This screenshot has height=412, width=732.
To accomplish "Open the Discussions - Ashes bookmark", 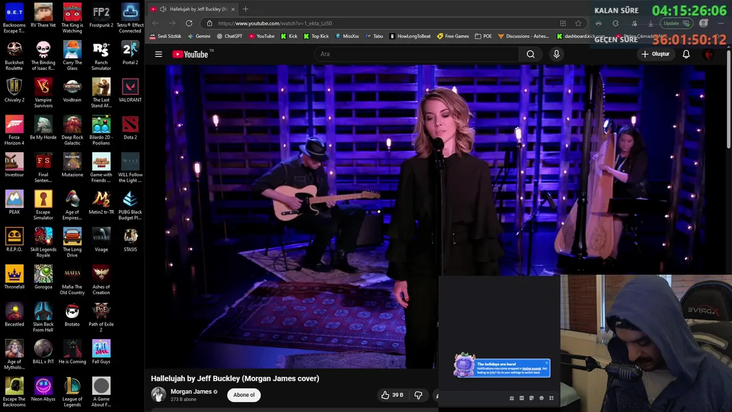I will [x=523, y=36].
